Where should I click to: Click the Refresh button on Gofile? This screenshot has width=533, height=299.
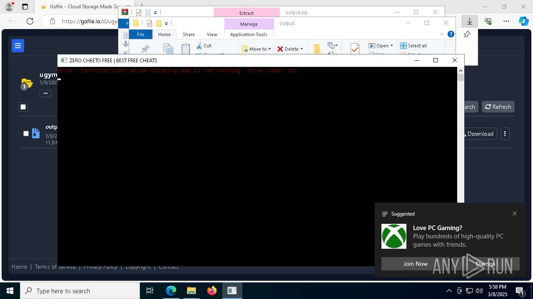[498, 107]
